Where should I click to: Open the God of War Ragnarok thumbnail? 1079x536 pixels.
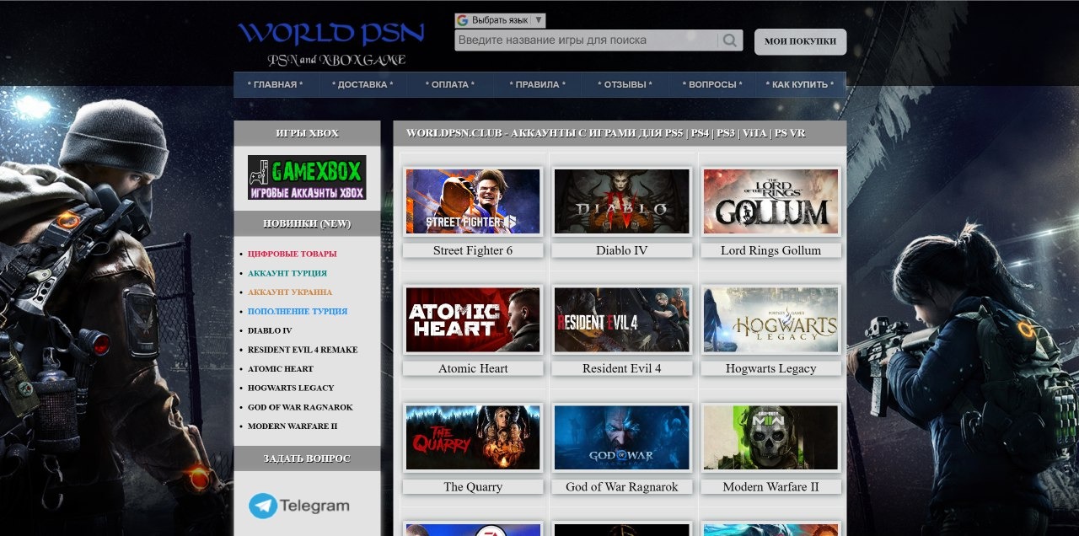click(622, 437)
